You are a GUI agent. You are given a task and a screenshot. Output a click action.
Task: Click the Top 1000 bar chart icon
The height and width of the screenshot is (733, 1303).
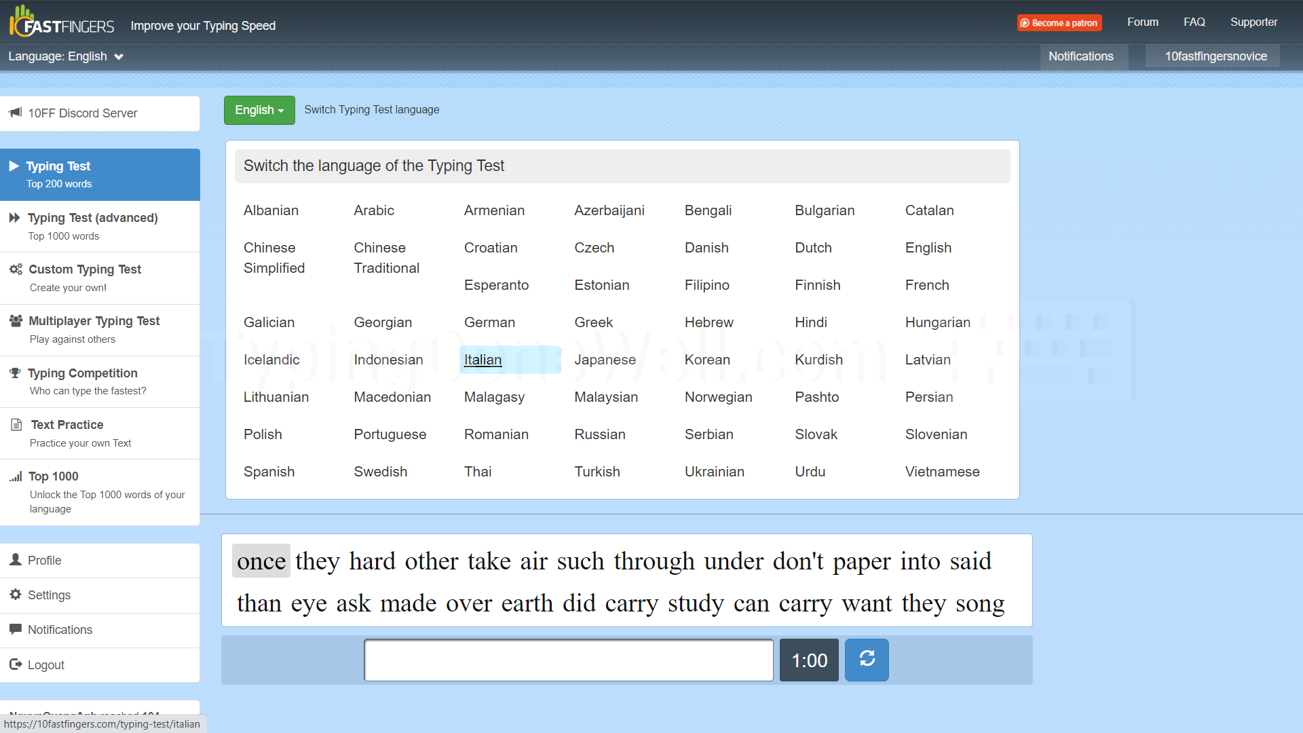pyautogui.click(x=16, y=476)
